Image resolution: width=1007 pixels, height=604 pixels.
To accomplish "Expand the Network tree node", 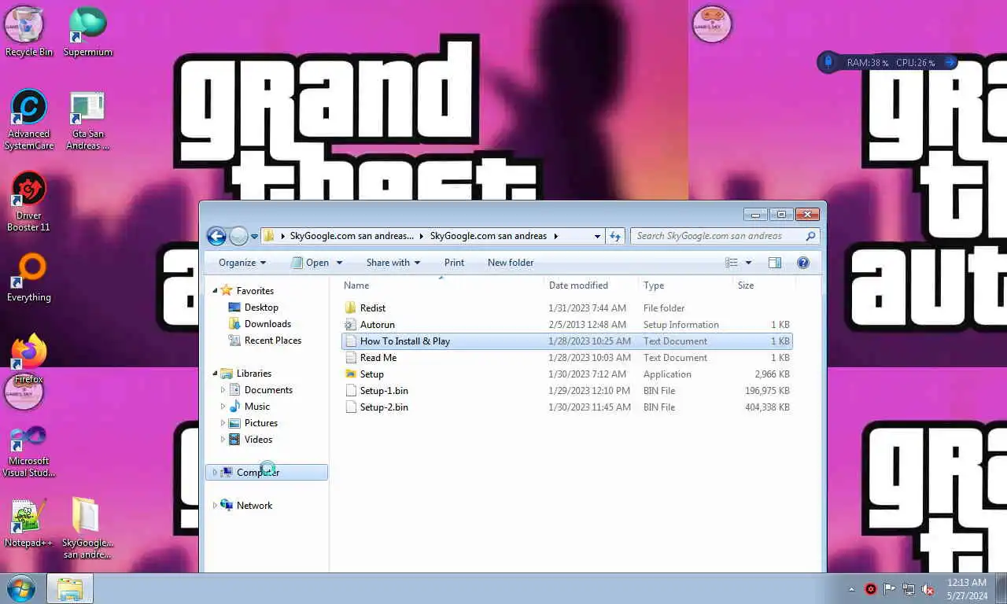I will point(215,506).
